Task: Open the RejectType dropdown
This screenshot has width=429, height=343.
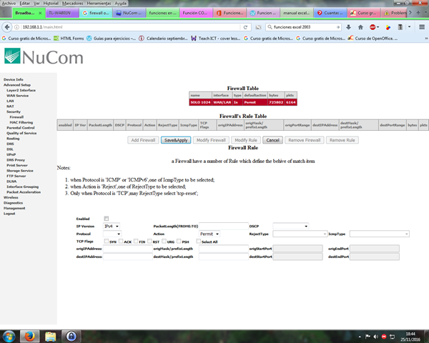Action: click(x=300, y=234)
